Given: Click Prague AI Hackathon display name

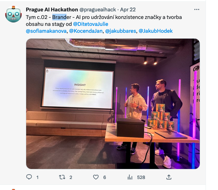Looking at the screenshot, I should coord(52,10).
